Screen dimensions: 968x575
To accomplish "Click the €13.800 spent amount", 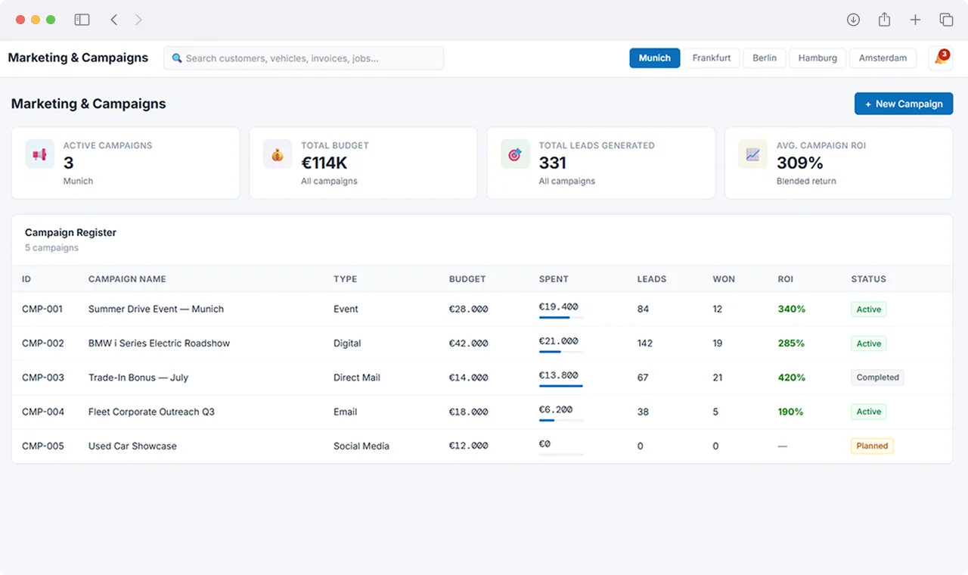I will 559,375.
